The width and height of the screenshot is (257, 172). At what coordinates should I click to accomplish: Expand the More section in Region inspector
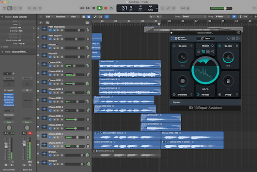pos(2,47)
